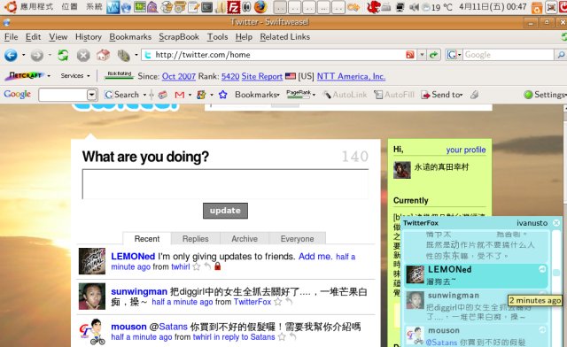Reply to sunwingman's tweet via arrow icon
The width and height of the screenshot is (567, 347).
pyautogui.click(x=289, y=301)
